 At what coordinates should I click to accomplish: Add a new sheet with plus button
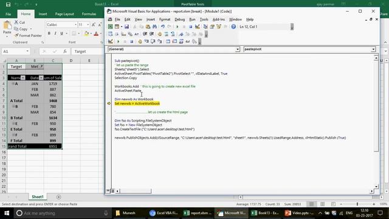[58, 197]
